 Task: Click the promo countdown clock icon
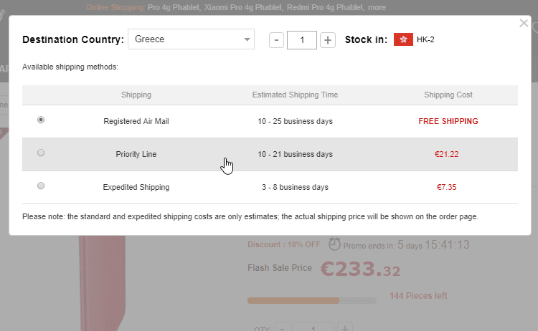click(x=334, y=244)
